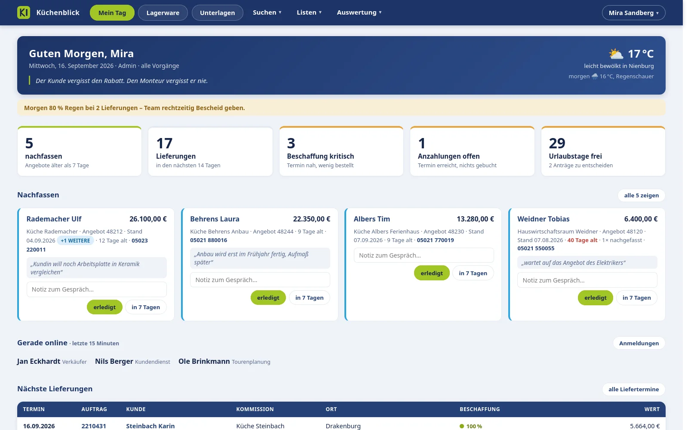Image resolution: width=688 pixels, height=430 pixels.
Task: Click the cloudy weather icon beside 17 °C
Action: click(x=616, y=54)
